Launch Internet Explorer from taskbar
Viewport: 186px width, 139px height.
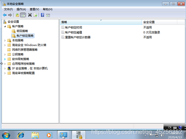click(21, 135)
